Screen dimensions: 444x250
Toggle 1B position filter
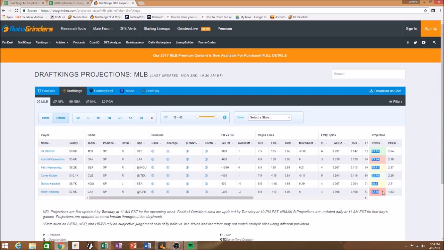[99, 118]
